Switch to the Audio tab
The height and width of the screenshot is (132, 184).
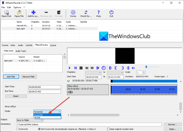(x=21, y=45)
